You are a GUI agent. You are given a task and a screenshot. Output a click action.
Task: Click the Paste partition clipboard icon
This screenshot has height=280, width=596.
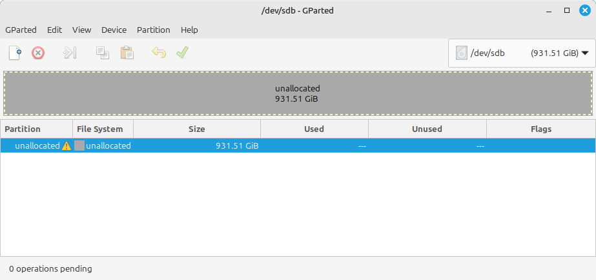click(127, 53)
